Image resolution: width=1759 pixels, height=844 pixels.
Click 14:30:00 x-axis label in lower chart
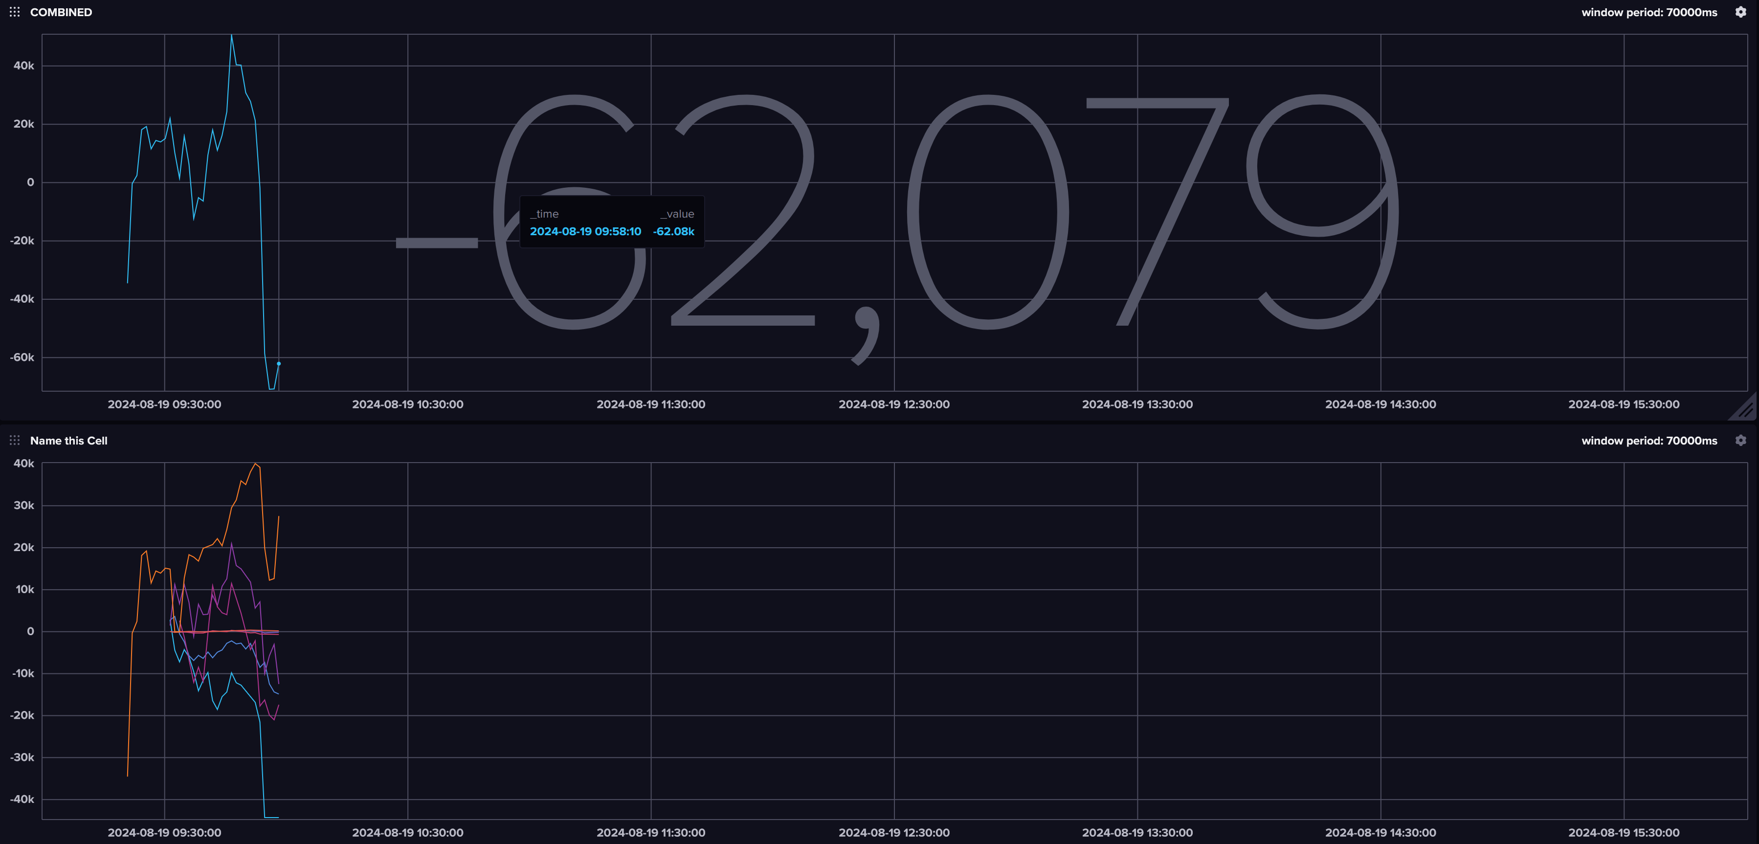click(x=1380, y=832)
